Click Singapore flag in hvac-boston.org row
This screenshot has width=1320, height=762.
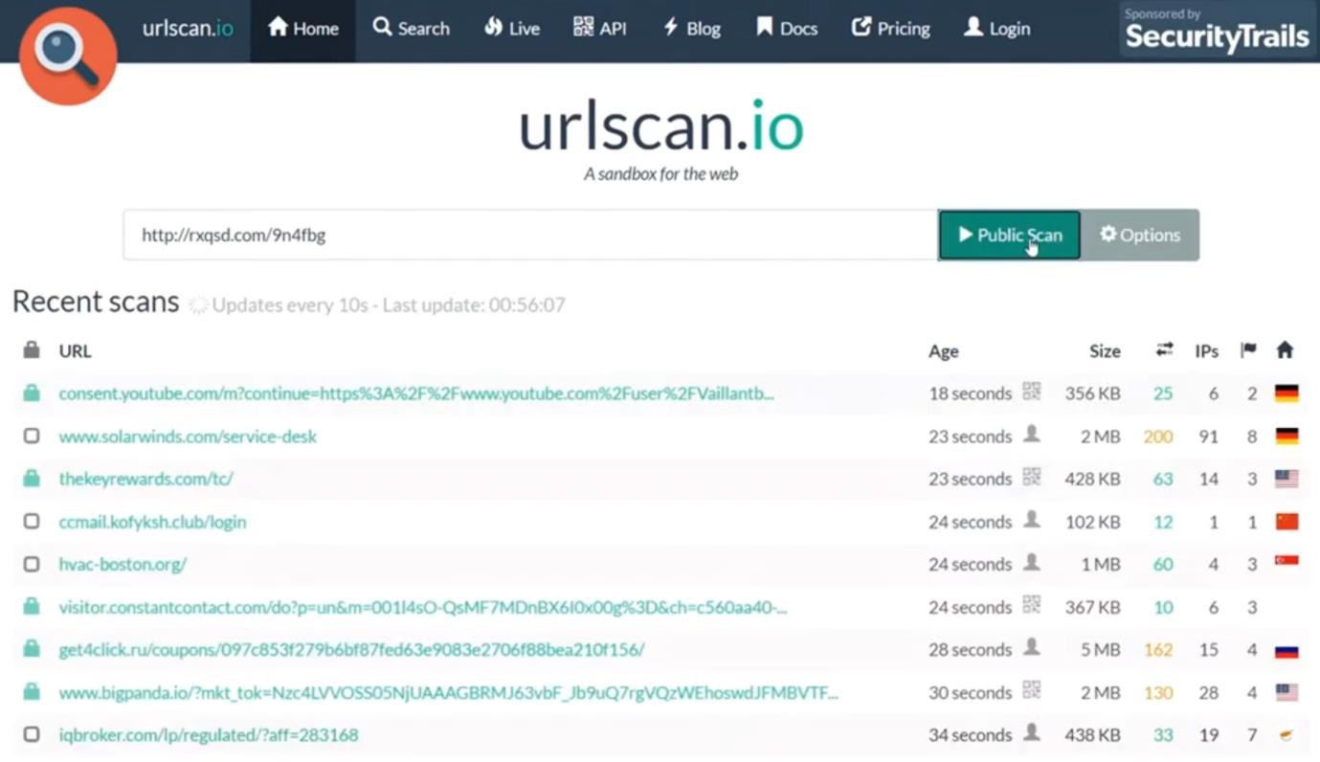(x=1286, y=561)
